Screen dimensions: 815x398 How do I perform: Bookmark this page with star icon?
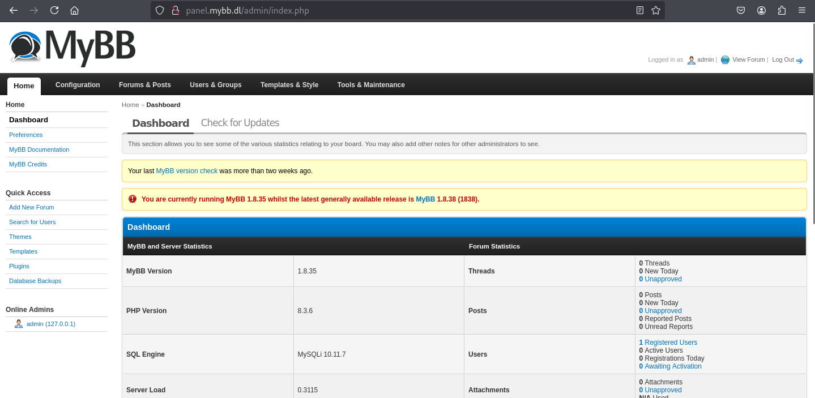(656, 10)
